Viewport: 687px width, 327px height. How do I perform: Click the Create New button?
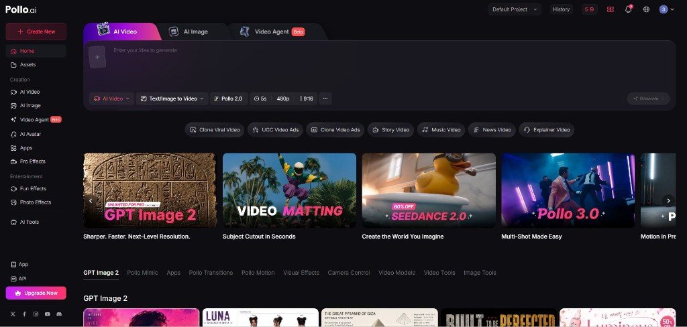click(x=36, y=31)
